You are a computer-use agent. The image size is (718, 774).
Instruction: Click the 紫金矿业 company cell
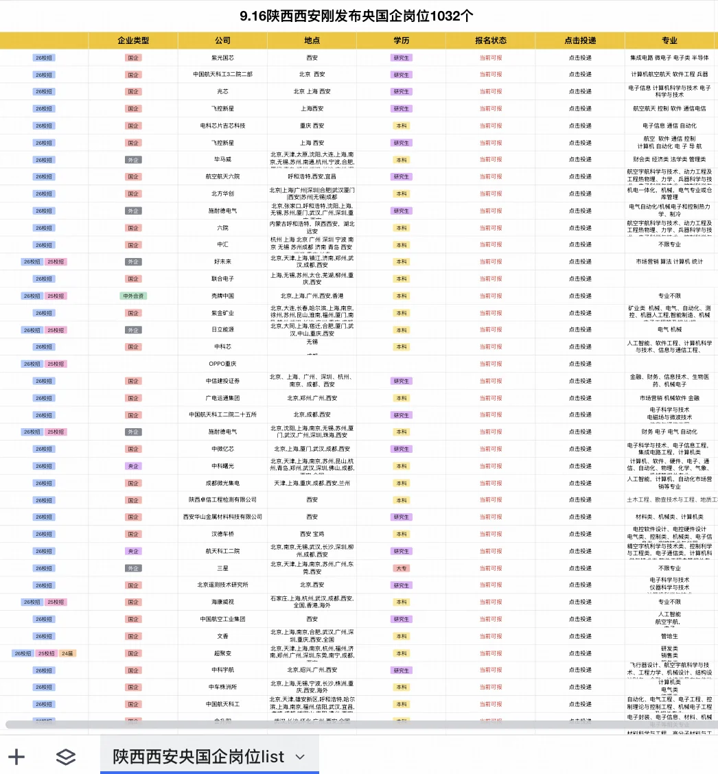coord(222,312)
